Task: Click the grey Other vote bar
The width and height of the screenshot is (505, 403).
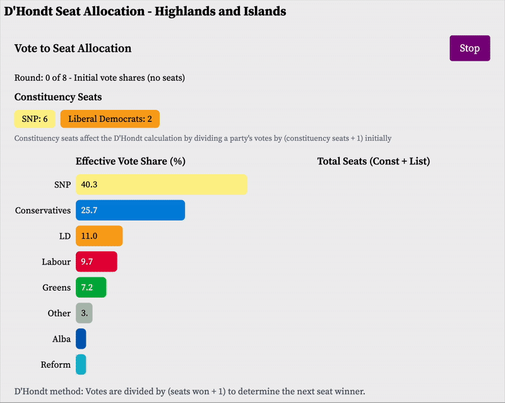Action: 84,313
